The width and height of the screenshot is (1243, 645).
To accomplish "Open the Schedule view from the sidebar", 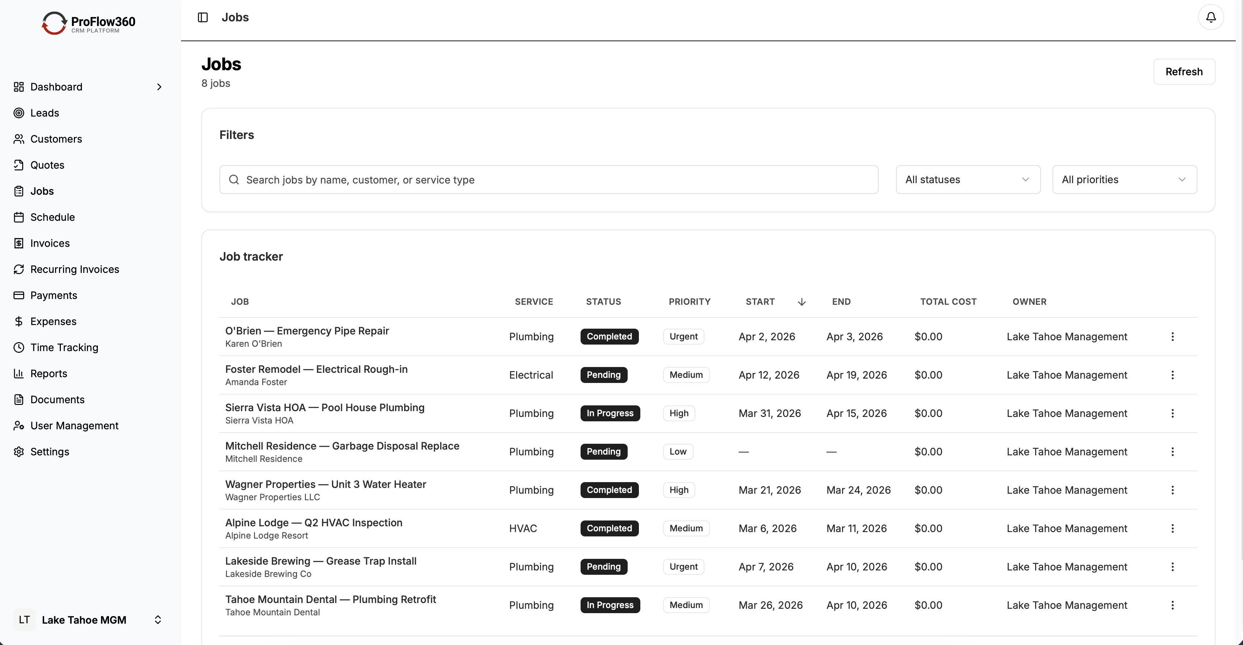I will click(52, 217).
